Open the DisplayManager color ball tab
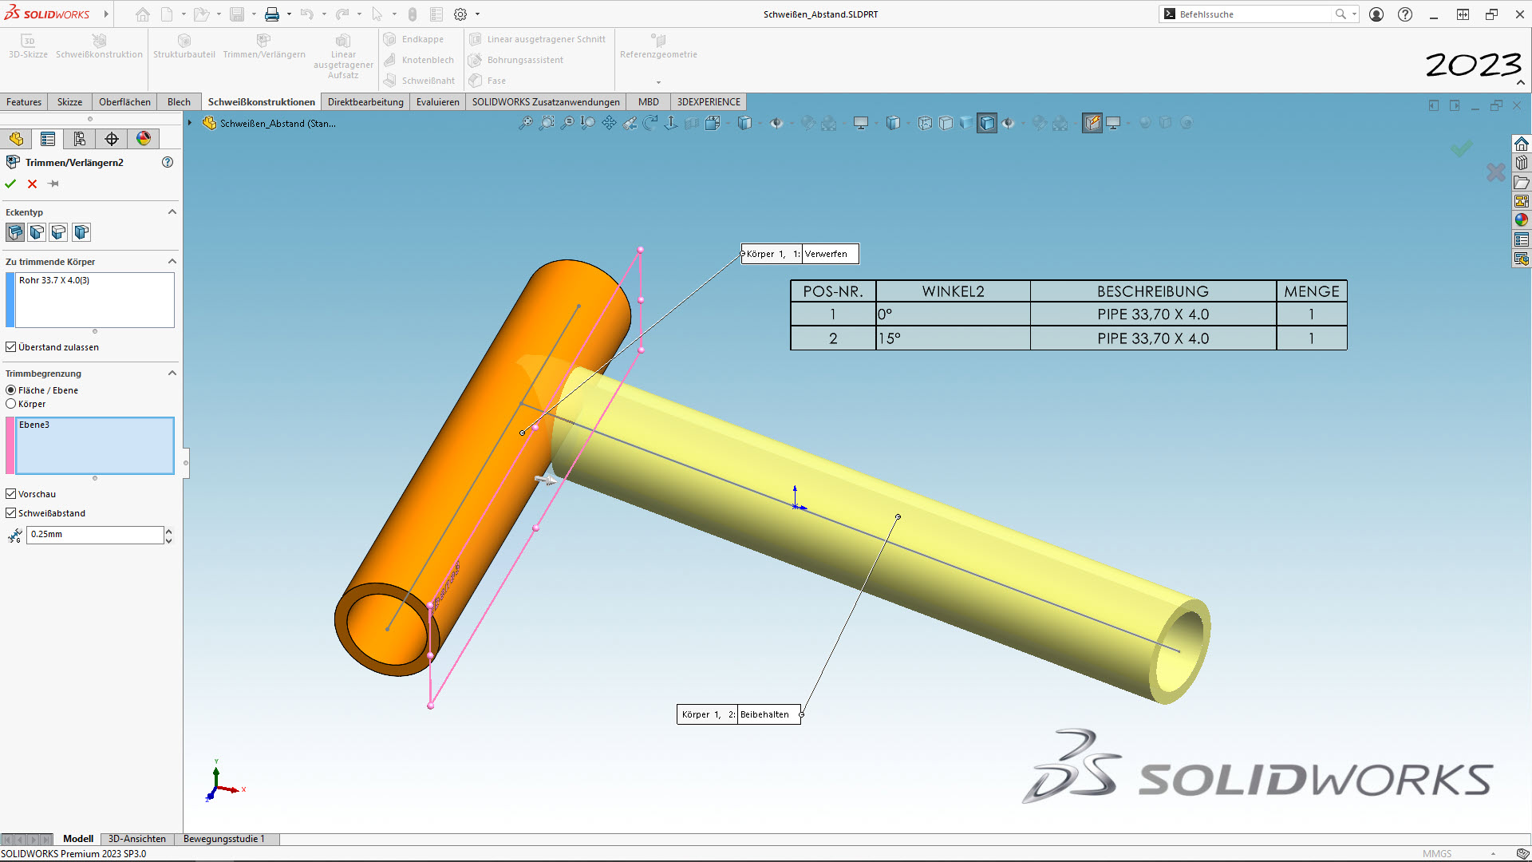The height and width of the screenshot is (862, 1532). click(144, 139)
